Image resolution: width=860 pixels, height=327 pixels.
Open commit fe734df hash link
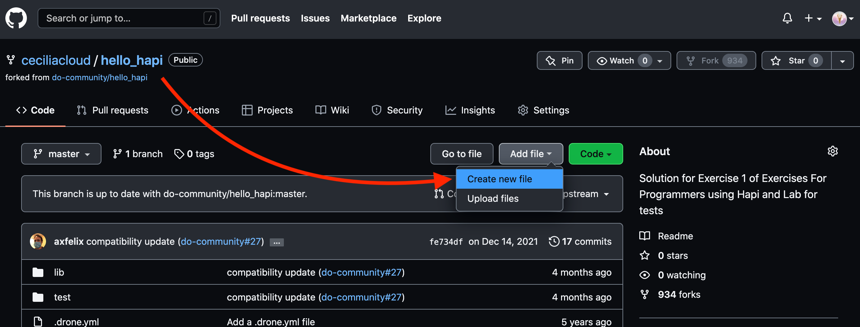446,242
